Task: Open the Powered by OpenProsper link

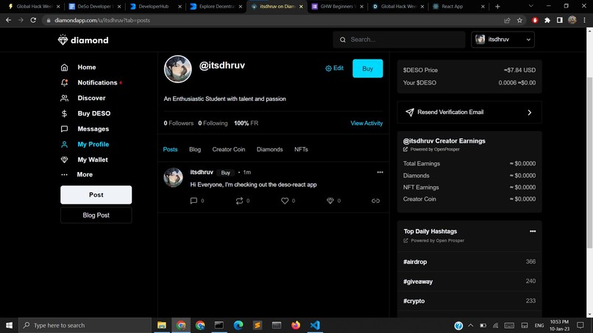Action: coord(432,149)
